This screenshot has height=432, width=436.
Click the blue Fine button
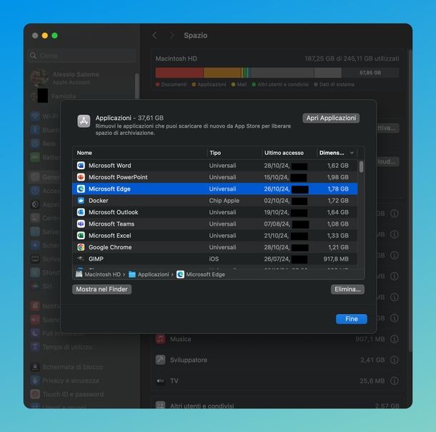coord(352,319)
